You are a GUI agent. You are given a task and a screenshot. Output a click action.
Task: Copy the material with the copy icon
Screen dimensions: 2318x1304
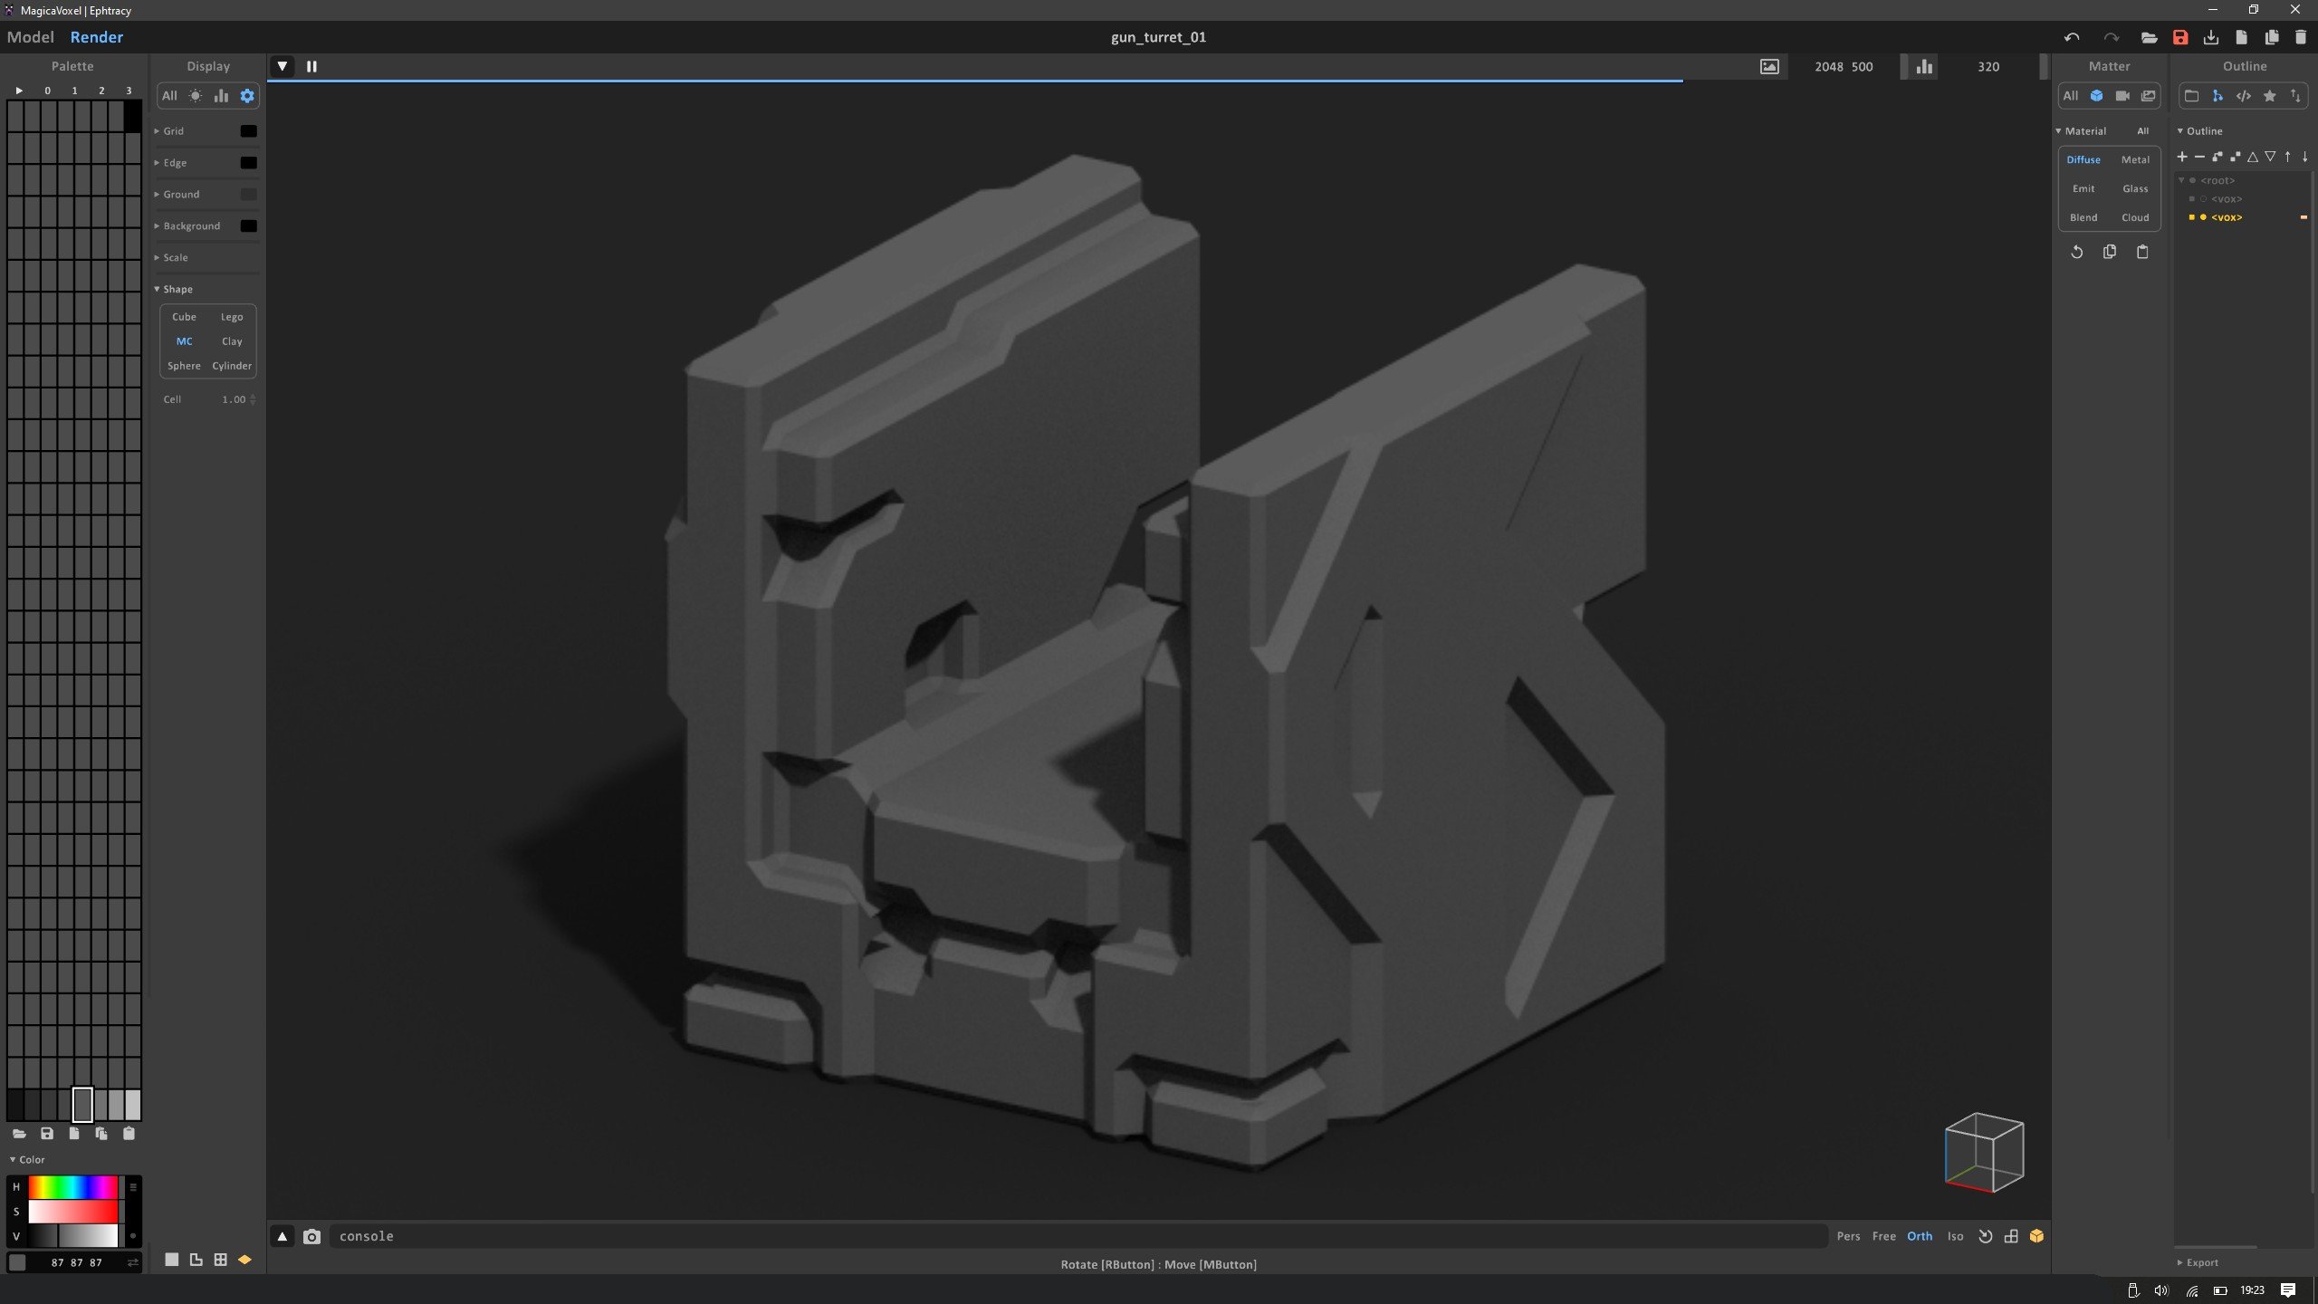coord(2110,252)
